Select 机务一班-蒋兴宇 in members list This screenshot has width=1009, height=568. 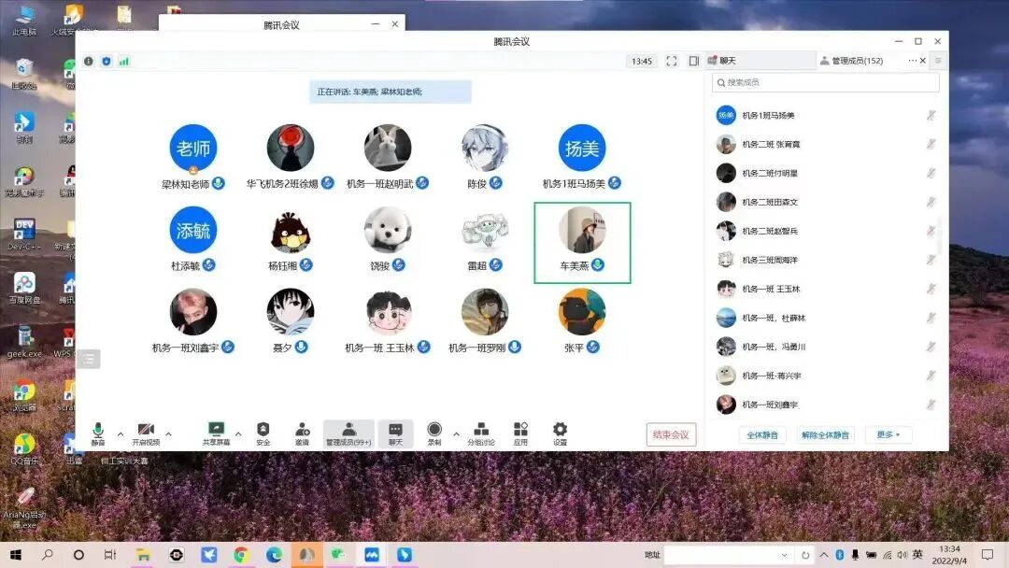click(x=826, y=376)
